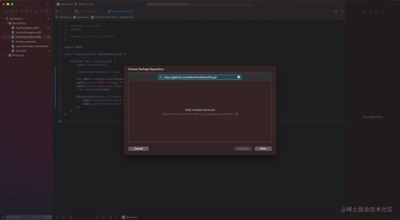
Task: Select SceneDelegate.swift in navigator
Action: pyautogui.click(x=28, y=32)
